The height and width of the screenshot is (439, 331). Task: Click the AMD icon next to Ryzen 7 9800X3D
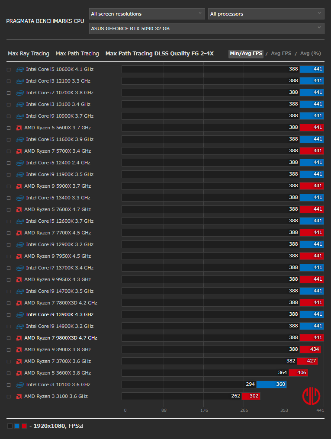[19, 338]
